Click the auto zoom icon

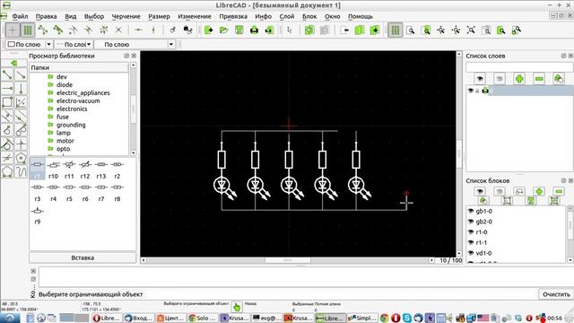click(471, 30)
